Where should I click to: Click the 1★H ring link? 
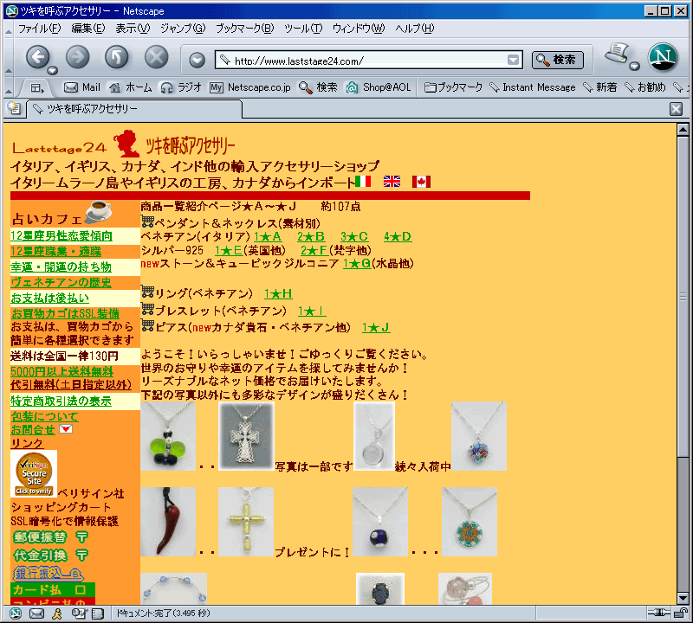[x=278, y=293]
